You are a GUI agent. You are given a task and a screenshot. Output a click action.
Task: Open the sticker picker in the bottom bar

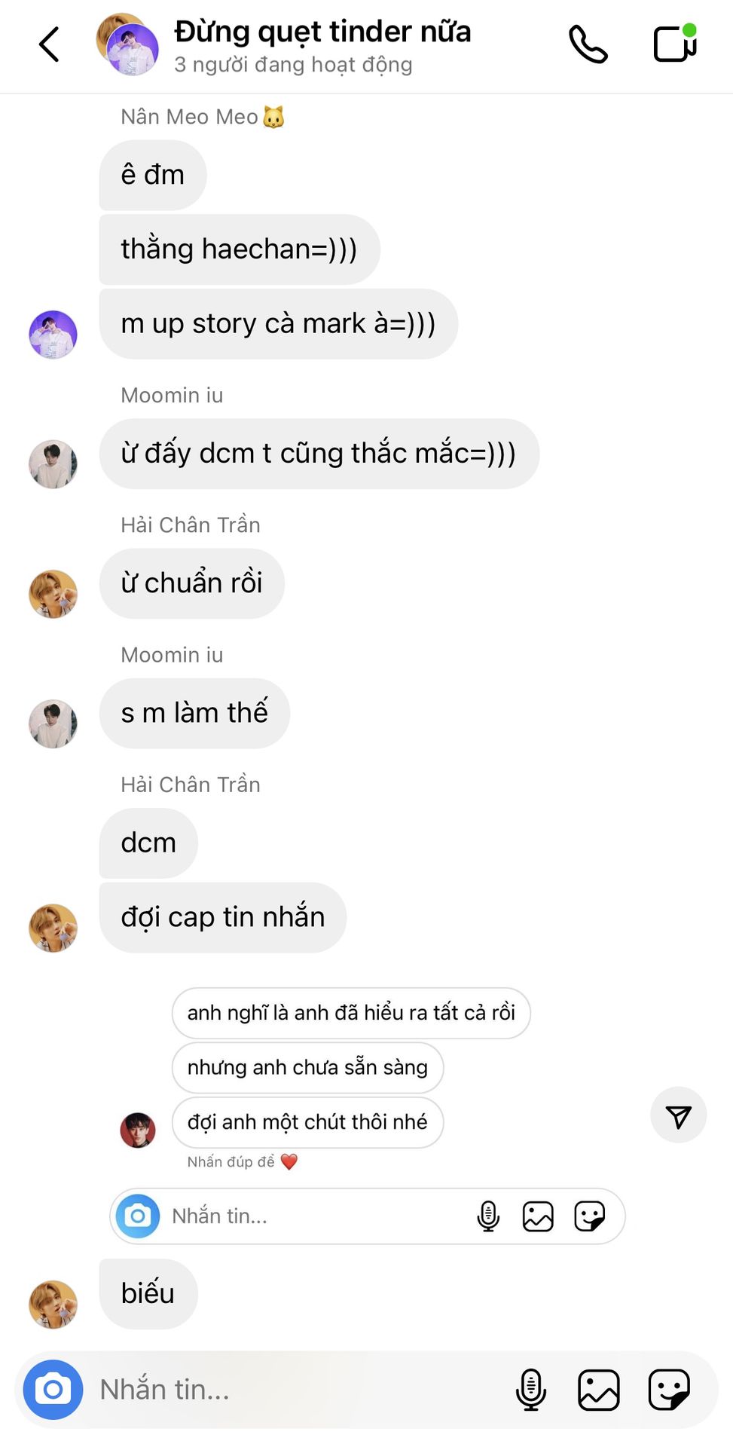point(669,1389)
